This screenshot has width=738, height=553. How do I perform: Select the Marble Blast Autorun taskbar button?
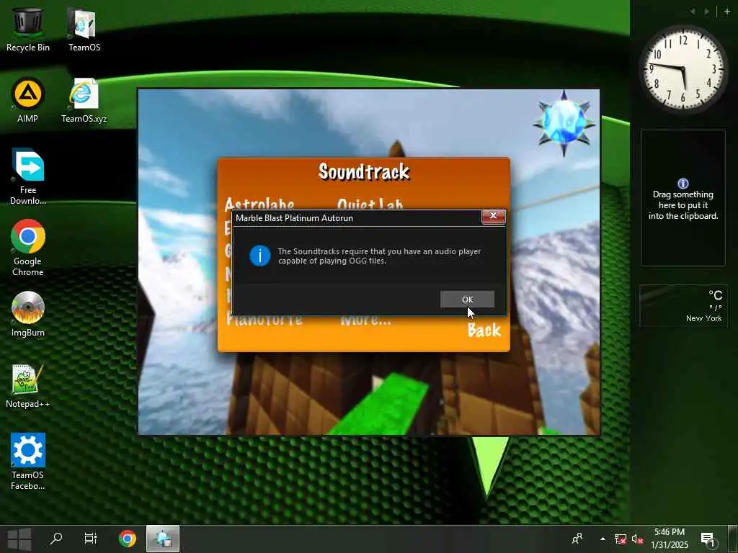163,539
